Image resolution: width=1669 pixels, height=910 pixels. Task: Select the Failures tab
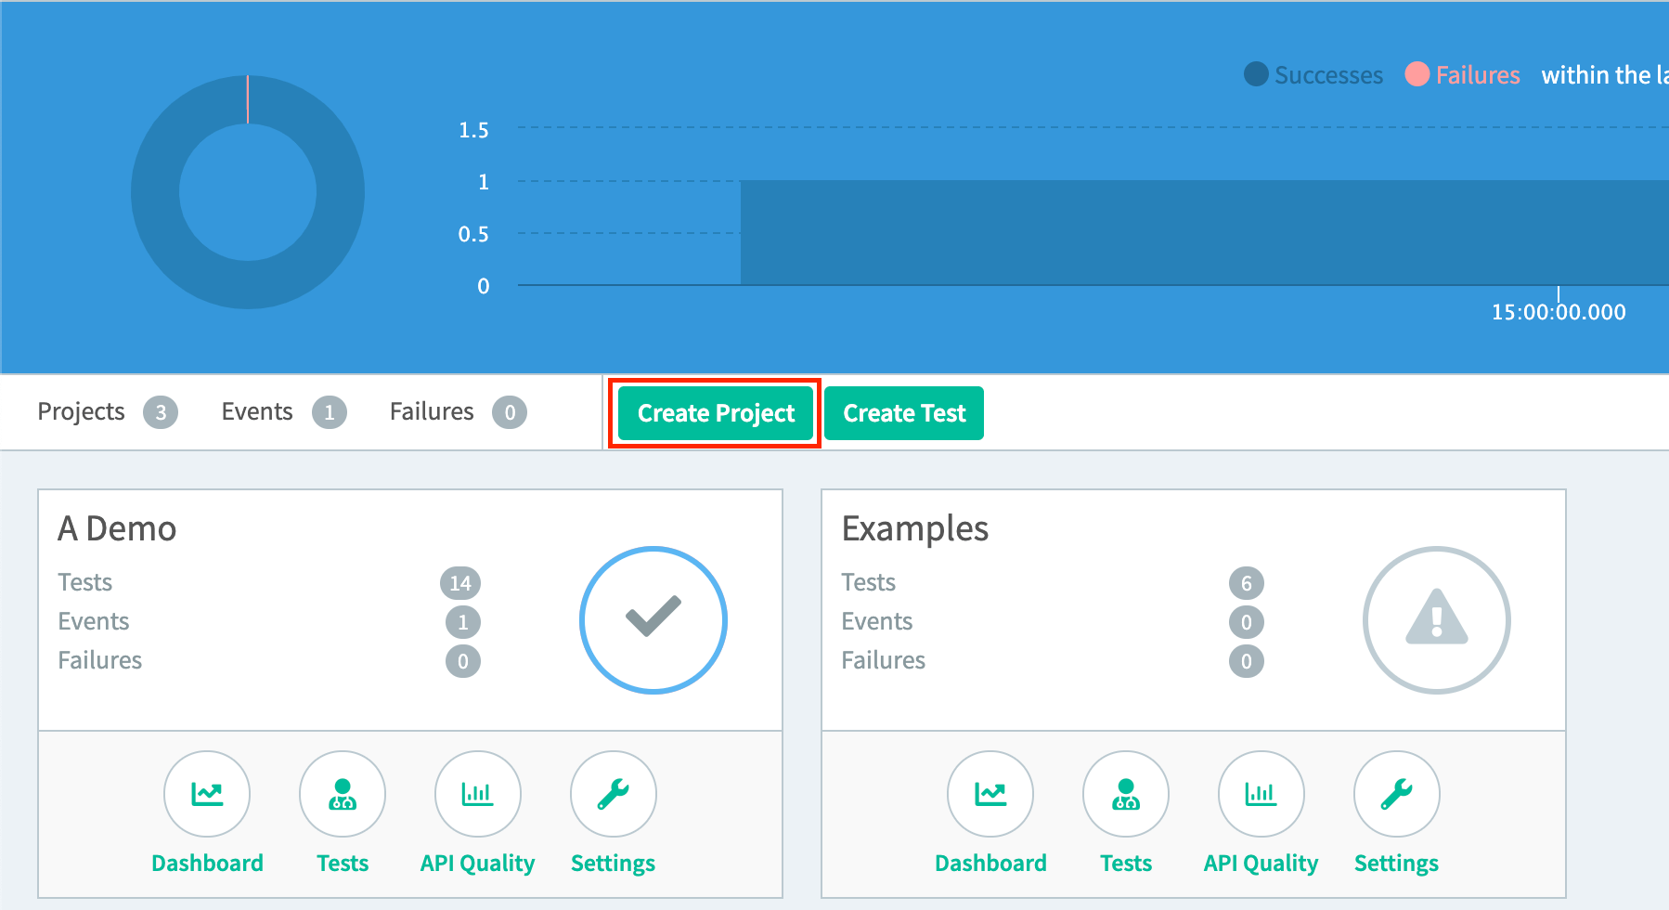(431, 411)
